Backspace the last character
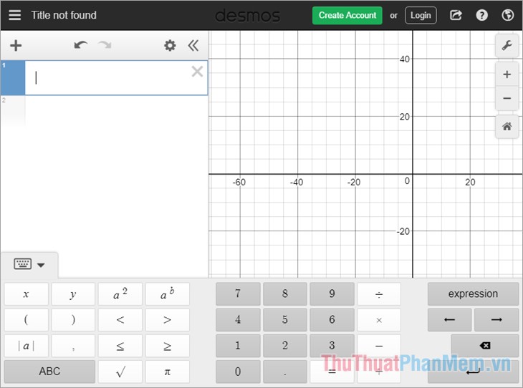 pyautogui.click(x=484, y=346)
